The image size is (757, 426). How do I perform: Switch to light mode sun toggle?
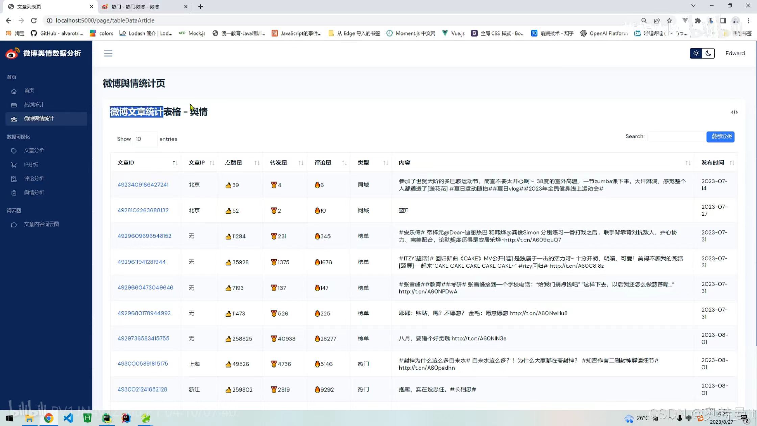pos(696,53)
